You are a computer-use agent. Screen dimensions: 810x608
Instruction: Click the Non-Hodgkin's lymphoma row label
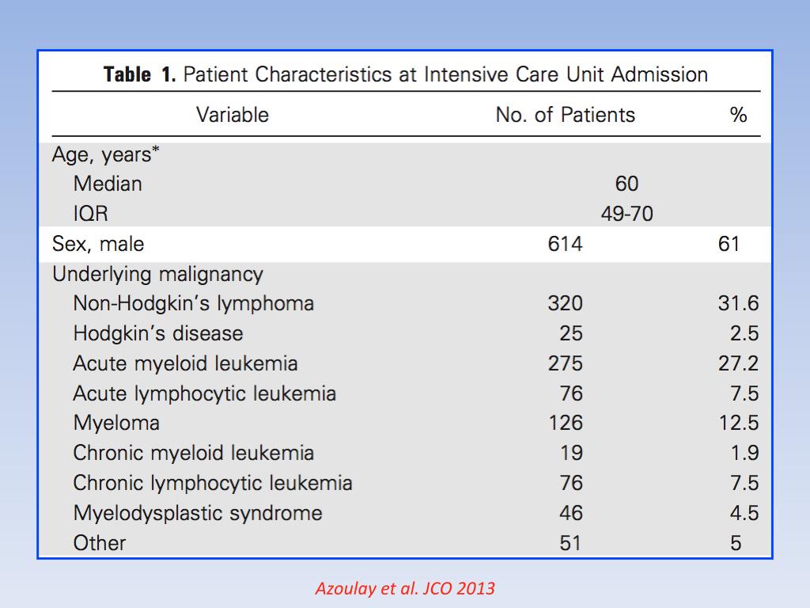[194, 303]
